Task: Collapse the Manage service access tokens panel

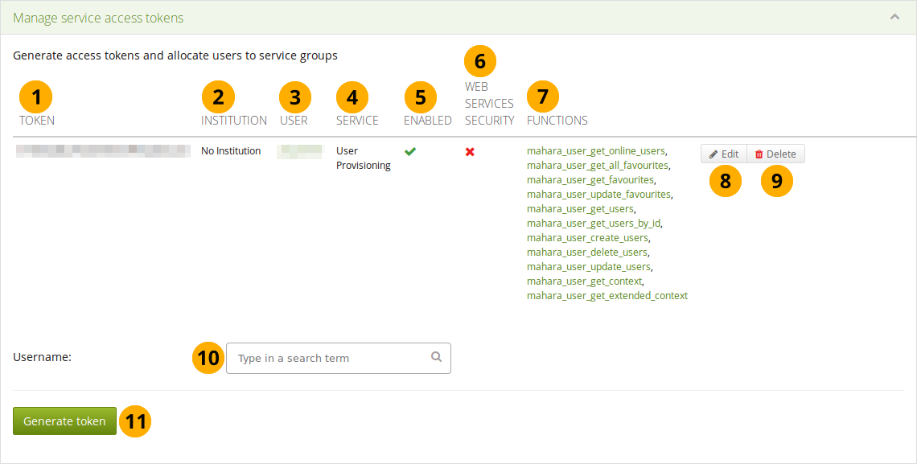Action: point(894,17)
